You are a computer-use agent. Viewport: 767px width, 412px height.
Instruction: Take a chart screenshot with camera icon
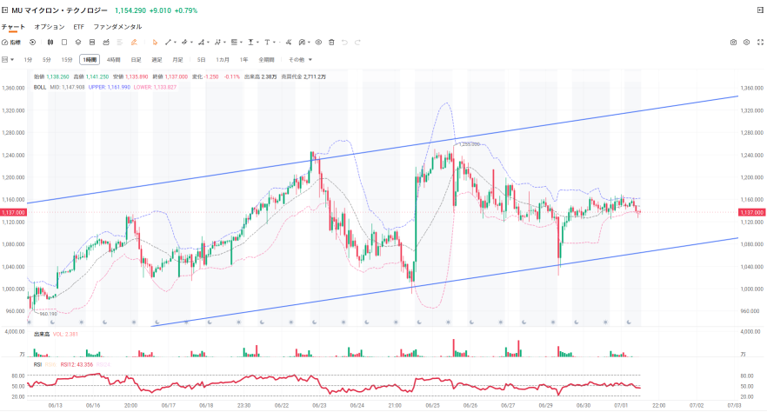point(733,43)
